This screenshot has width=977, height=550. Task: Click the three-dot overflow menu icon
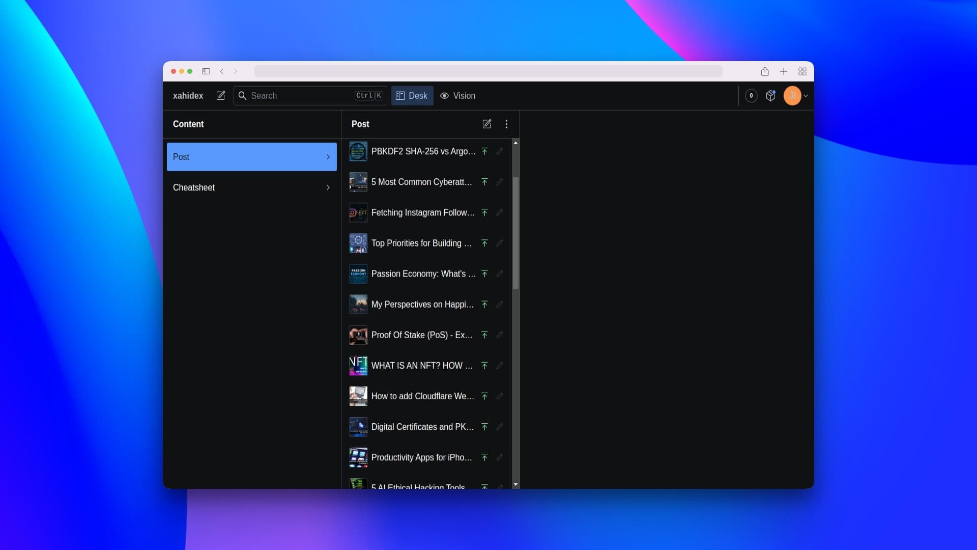[507, 124]
